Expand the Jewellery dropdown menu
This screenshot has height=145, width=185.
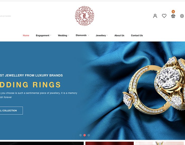pyautogui.click(x=102, y=35)
